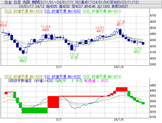Click the 24/1/4 date label under upper chart
The height and width of the screenshot is (123, 162).
(119, 67)
